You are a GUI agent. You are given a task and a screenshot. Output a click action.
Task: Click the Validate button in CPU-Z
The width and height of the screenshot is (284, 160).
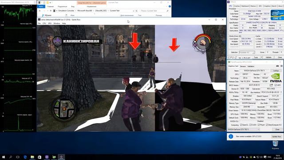(x=268, y=57)
